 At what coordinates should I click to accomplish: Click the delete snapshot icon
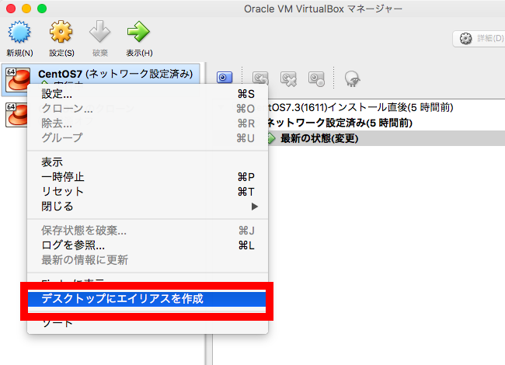[288, 79]
